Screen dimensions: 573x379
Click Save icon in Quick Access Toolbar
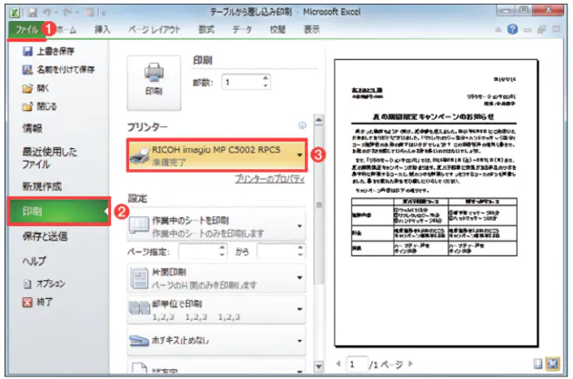(33, 13)
